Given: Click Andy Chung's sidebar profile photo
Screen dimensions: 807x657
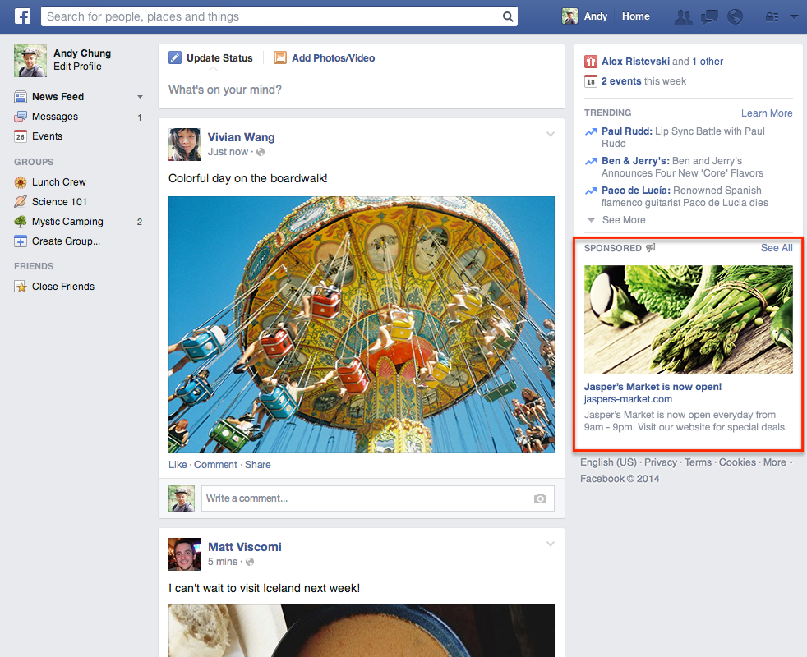Looking at the screenshot, I should (30, 61).
